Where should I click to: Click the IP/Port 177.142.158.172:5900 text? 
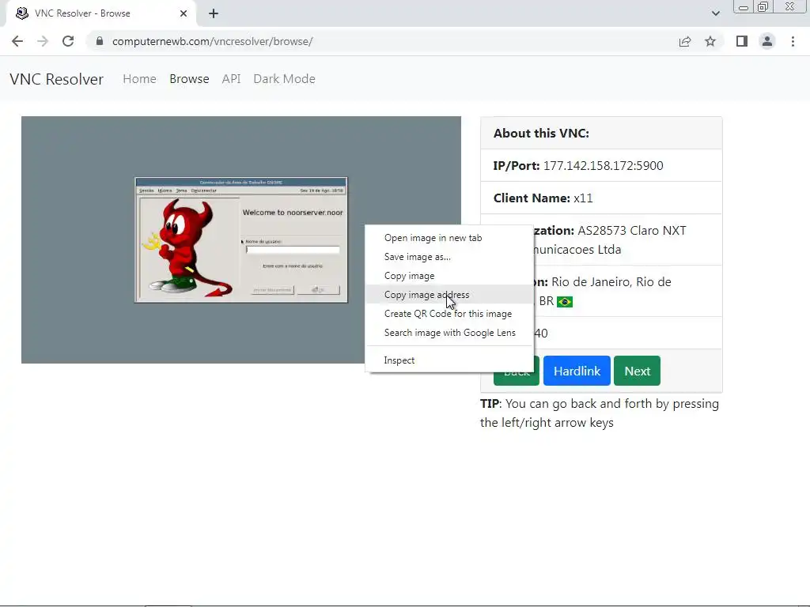pyautogui.click(x=578, y=166)
